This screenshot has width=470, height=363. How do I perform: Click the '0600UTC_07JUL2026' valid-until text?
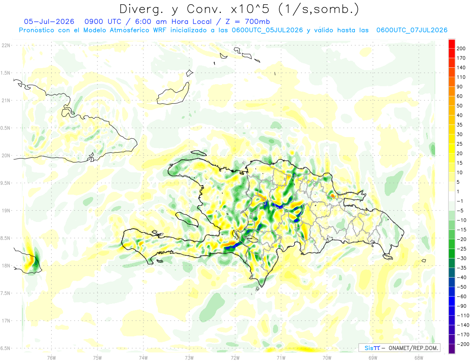[412, 30]
